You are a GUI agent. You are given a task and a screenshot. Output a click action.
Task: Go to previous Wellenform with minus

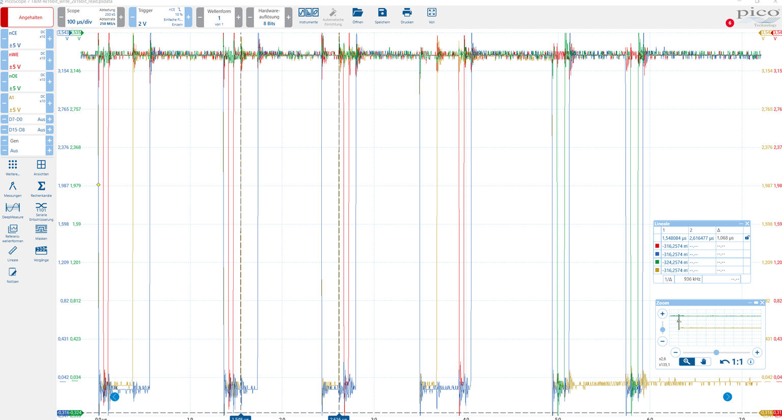[x=200, y=17]
